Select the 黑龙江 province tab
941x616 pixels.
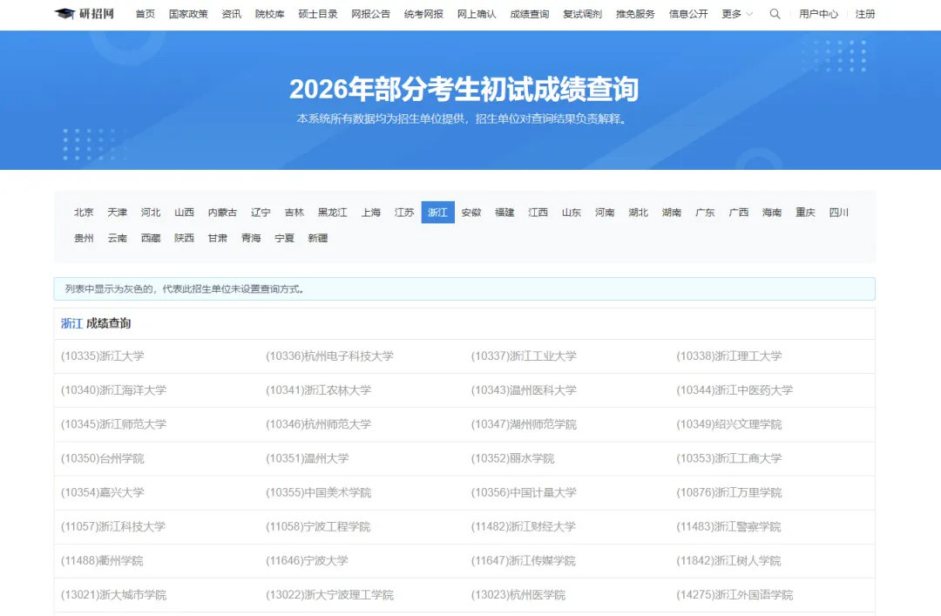(x=333, y=213)
